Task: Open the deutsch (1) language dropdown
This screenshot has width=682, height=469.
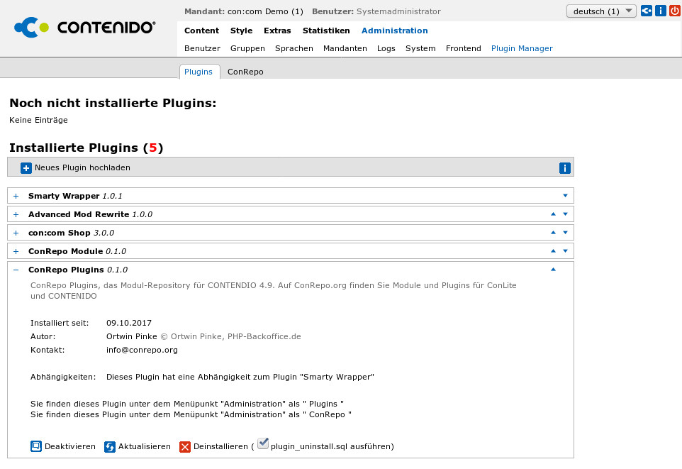Action: [x=601, y=11]
